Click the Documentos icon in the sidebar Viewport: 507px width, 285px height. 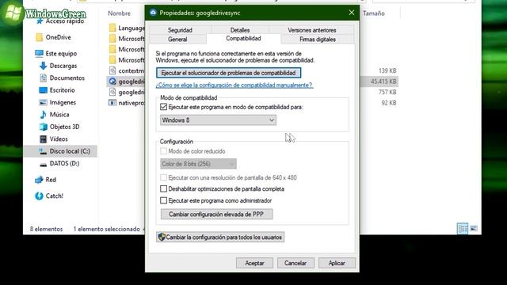pyautogui.click(x=43, y=78)
